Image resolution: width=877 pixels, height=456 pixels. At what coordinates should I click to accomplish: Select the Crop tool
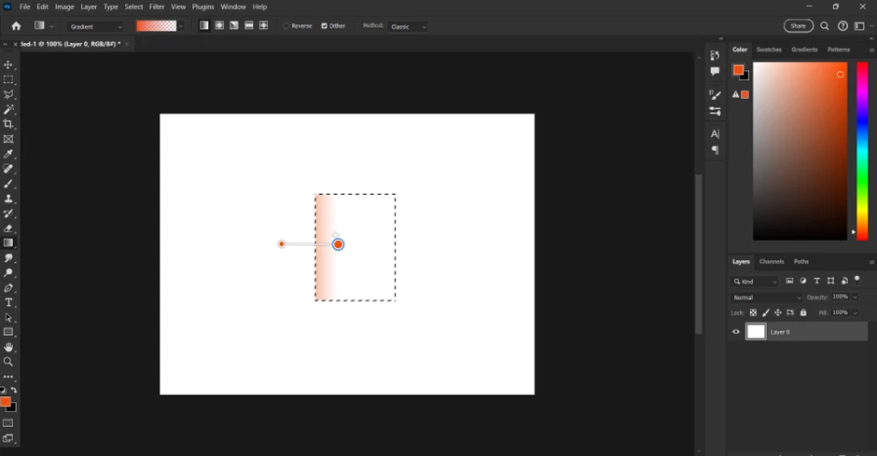point(8,124)
